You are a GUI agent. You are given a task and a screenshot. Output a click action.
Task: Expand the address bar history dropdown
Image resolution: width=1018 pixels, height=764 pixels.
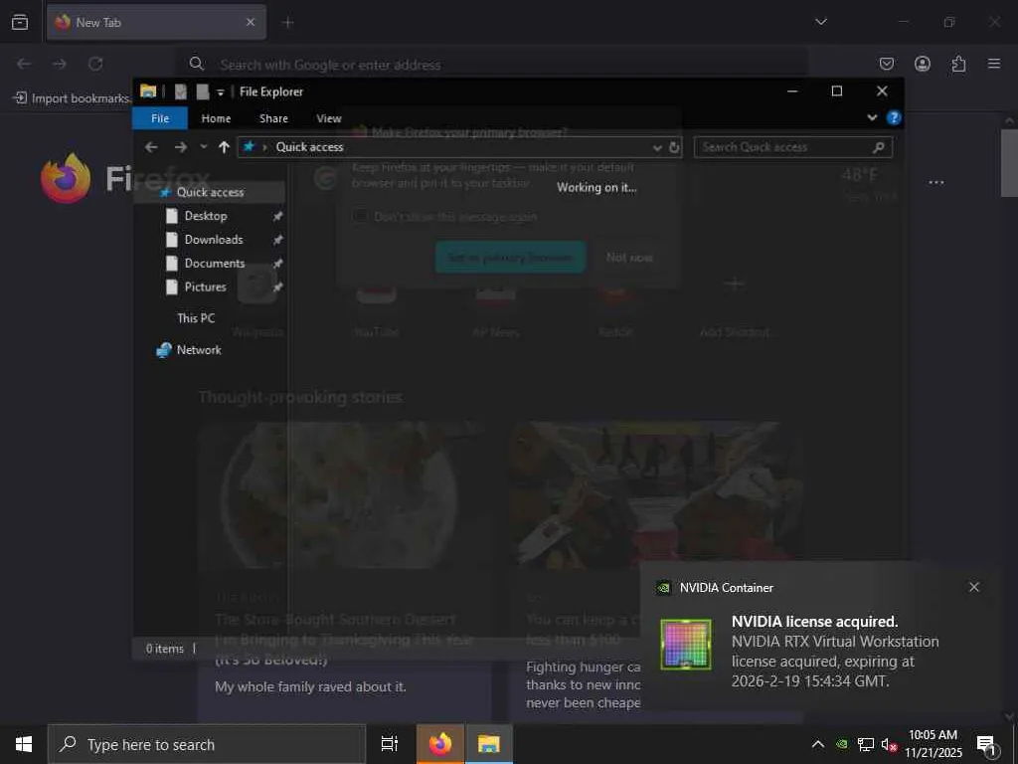tap(657, 147)
